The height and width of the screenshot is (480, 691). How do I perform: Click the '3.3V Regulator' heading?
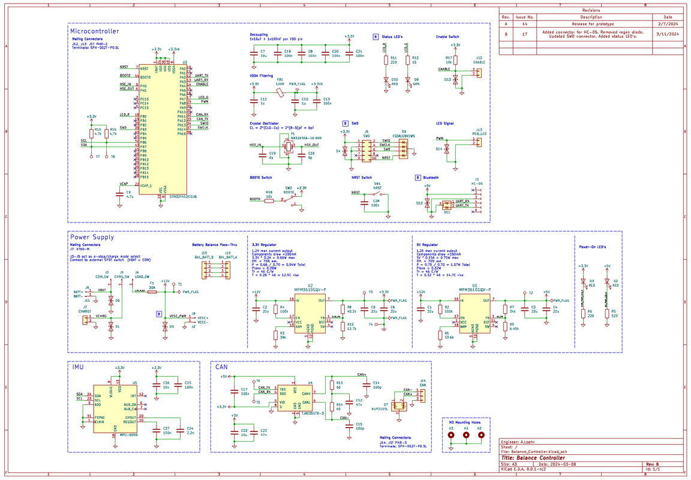[x=264, y=245]
